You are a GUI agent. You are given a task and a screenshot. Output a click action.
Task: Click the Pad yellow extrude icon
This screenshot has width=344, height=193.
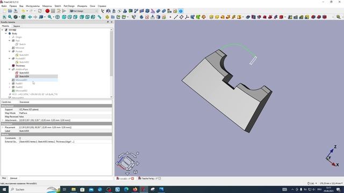(x=211, y=17)
